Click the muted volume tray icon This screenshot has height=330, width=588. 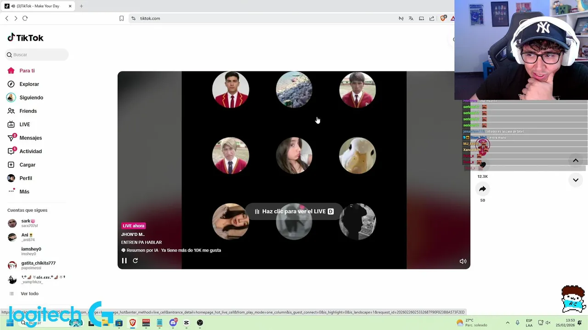tap(548, 323)
